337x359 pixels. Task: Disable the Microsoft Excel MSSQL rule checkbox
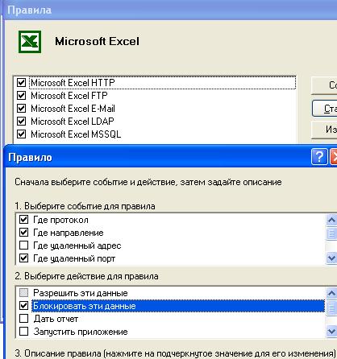click(x=21, y=134)
